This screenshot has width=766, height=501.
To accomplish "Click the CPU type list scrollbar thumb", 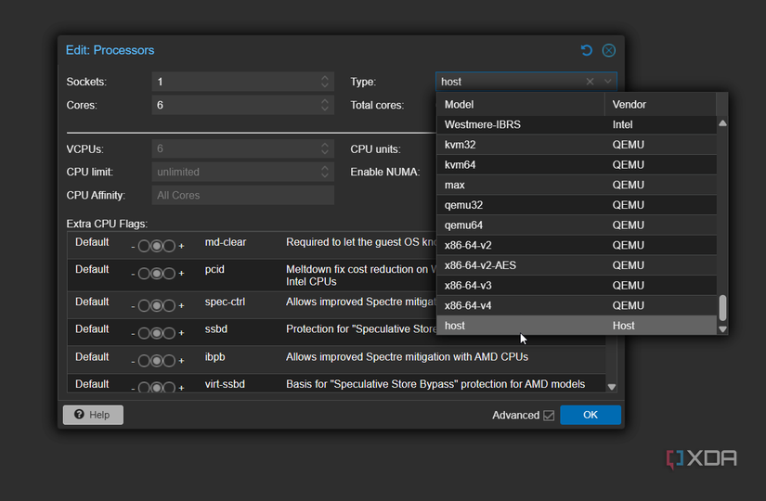I will click(x=722, y=308).
